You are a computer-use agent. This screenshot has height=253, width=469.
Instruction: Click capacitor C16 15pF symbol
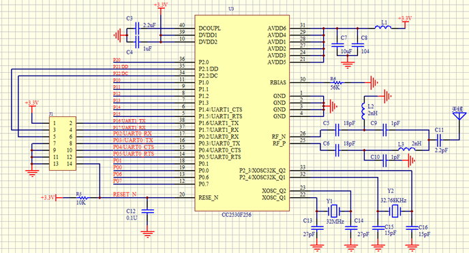point(412,228)
